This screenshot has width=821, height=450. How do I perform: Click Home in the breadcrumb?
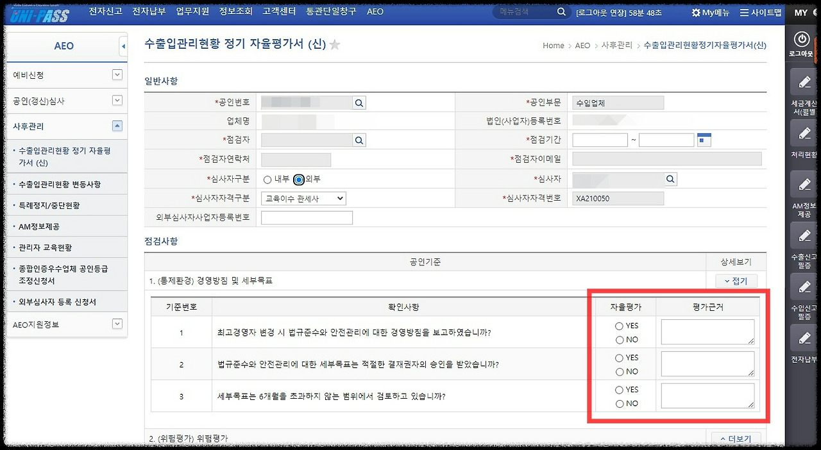pos(554,46)
